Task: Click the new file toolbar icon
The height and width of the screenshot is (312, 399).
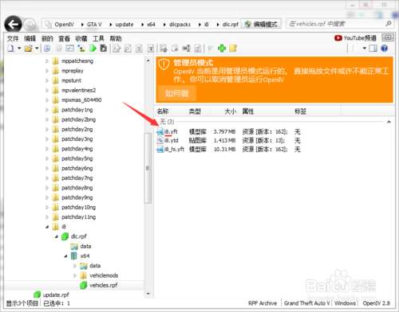Action: coord(11,49)
